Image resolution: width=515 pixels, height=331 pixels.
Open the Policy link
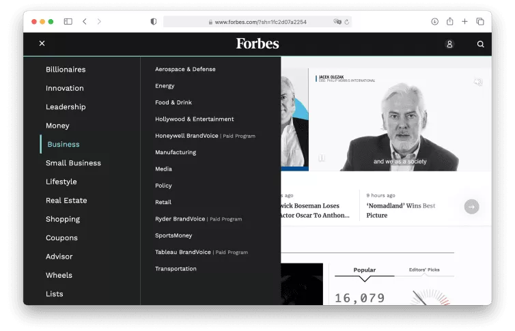point(163,186)
